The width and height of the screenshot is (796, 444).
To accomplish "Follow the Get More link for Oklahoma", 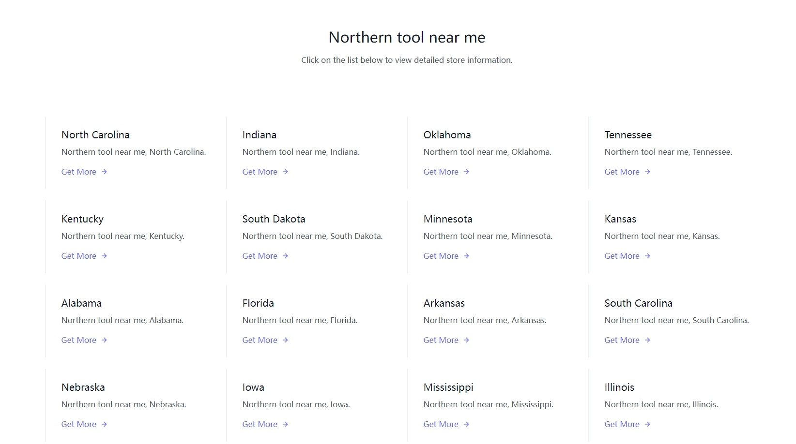I will (x=446, y=172).
